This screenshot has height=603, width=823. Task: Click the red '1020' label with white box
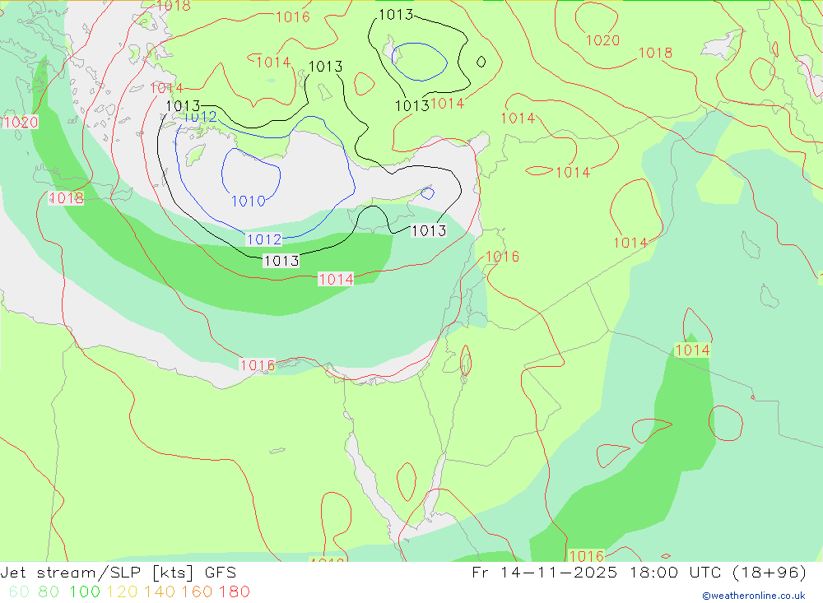tap(21, 123)
